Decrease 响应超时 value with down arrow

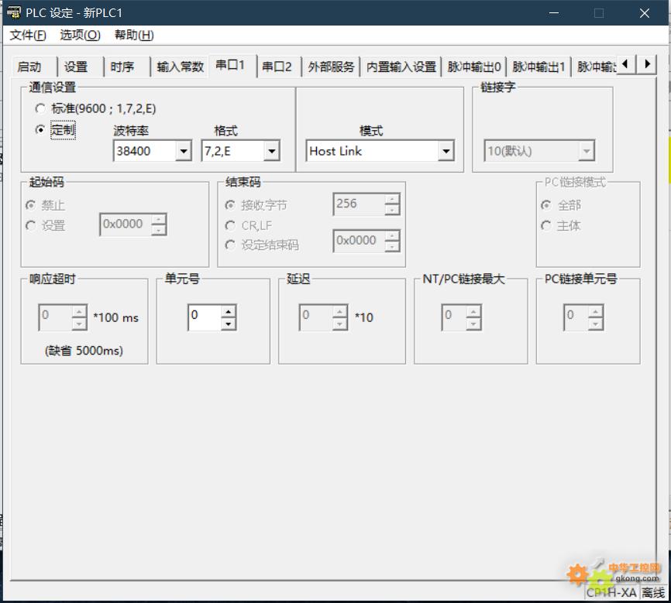[x=79, y=324]
